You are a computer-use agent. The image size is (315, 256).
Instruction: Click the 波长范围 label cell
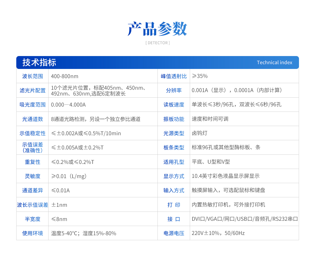(33, 76)
